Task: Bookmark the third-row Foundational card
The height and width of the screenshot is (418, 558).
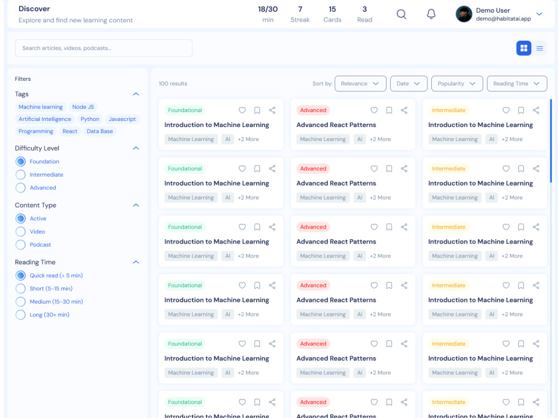Action: point(257,227)
